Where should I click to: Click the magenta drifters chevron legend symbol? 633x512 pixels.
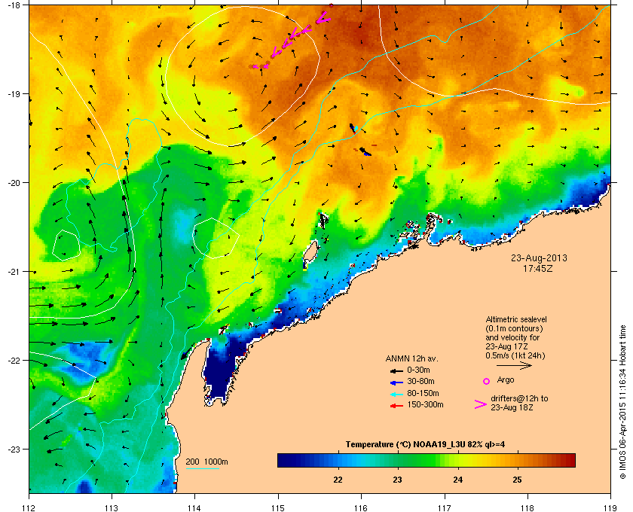click(x=481, y=404)
